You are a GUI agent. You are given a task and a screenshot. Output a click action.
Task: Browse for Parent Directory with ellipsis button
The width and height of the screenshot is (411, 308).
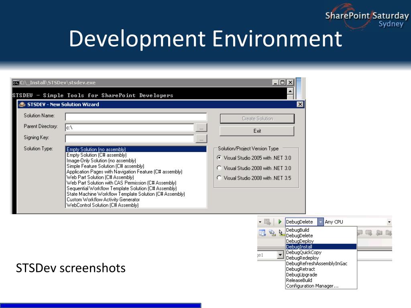(201, 128)
